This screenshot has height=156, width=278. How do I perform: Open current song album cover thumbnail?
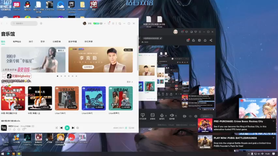point(4,128)
